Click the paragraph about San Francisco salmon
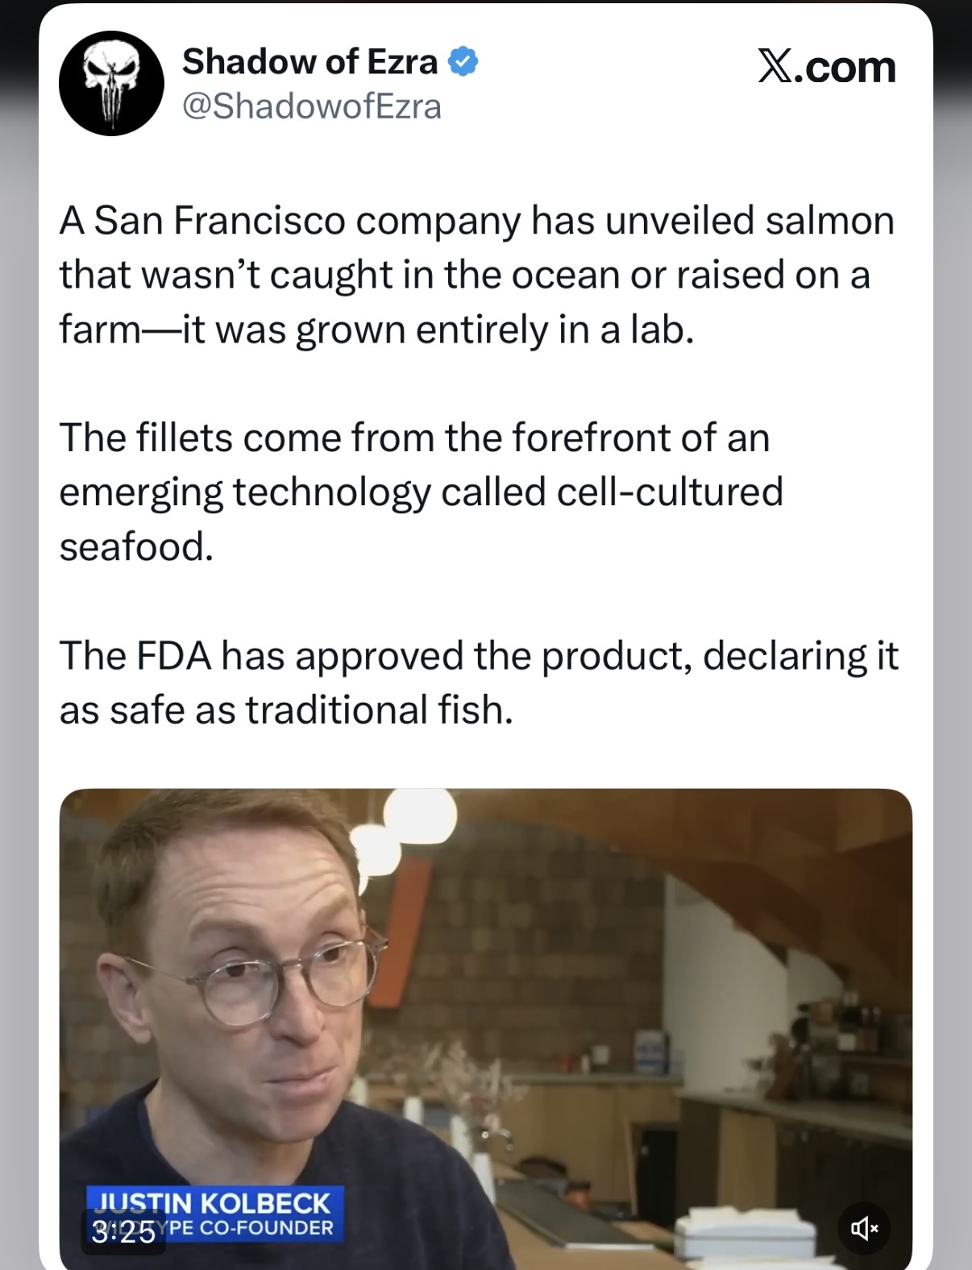 [x=477, y=275]
